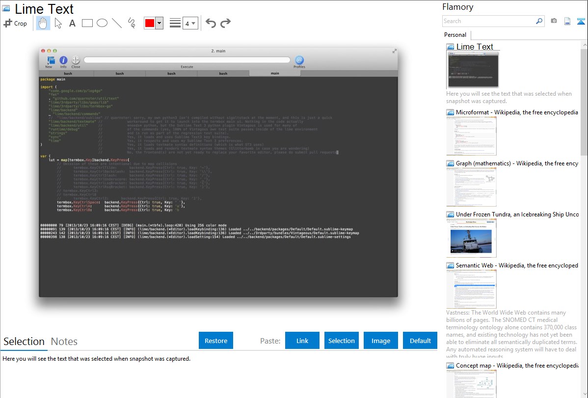The height and width of the screenshot is (398, 588).
Task: Switch to the Selection tab
Action: click(x=24, y=342)
